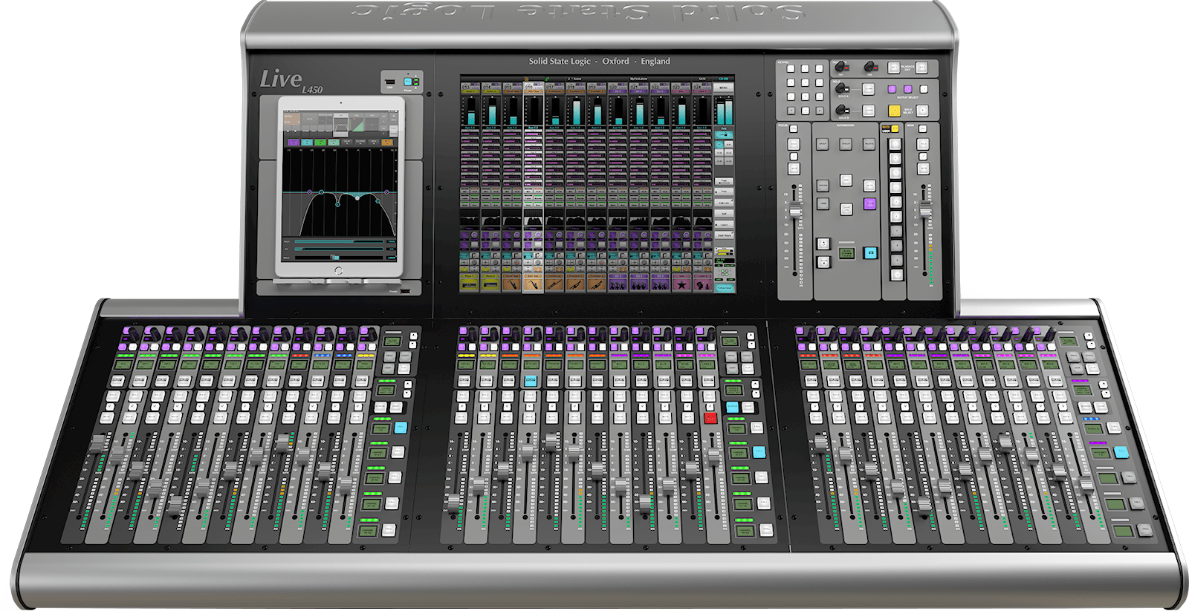This screenshot has width=1189, height=611.
Task: Hit MENU on the center fader tile
Action: click(731, 356)
